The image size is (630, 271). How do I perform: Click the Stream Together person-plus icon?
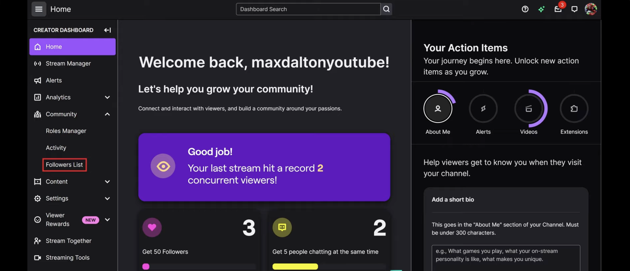click(x=38, y=241)
